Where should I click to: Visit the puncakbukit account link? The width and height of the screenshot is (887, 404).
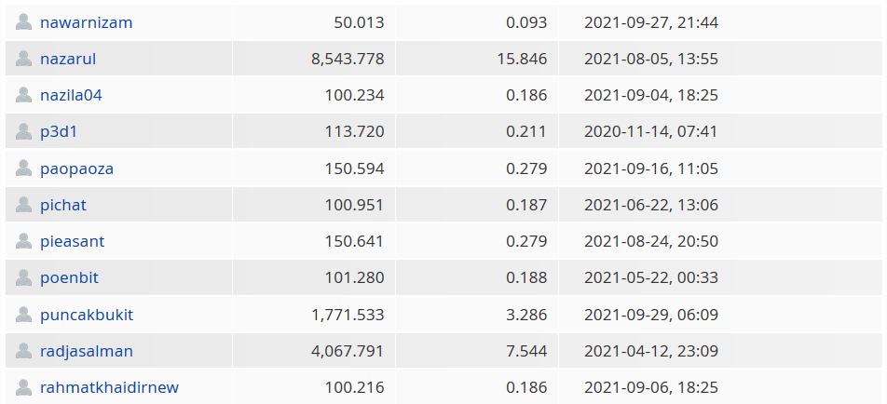coord(87,315)
